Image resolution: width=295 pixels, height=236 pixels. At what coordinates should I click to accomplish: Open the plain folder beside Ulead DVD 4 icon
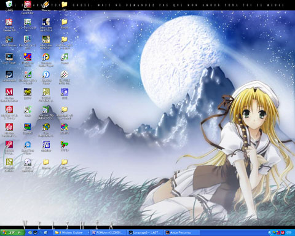point(65,22)
